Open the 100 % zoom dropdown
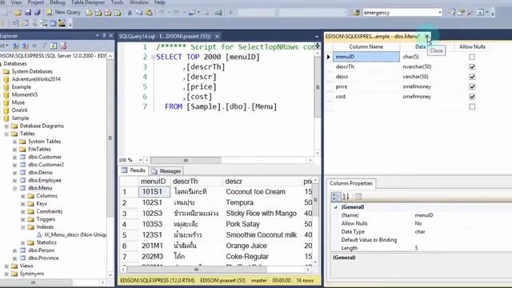Screen dimensions: 512x288 click(x=141, y=160)
